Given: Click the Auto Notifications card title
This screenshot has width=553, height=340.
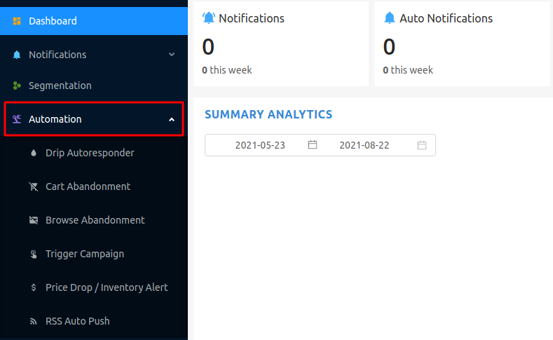Looking at the screenshot, I should tap(446, 18).
